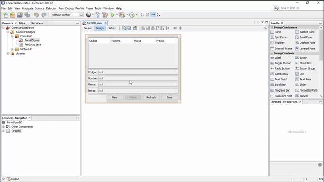The width and height of the screenshot is (324, 182).
Task: Click the change horizontal resizability icon
Action: [x=175, y=28]
